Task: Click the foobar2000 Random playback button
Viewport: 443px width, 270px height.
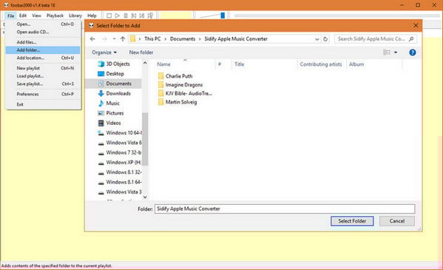Action: (151, 16)
